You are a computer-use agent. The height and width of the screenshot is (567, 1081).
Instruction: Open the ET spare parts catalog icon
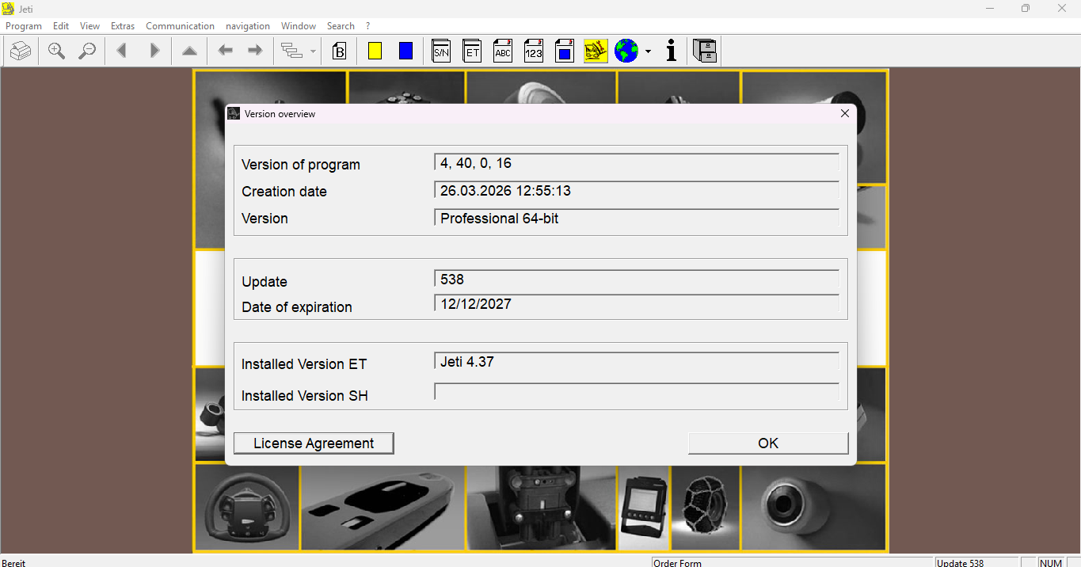pyautogui.click(x=472, y=51)
